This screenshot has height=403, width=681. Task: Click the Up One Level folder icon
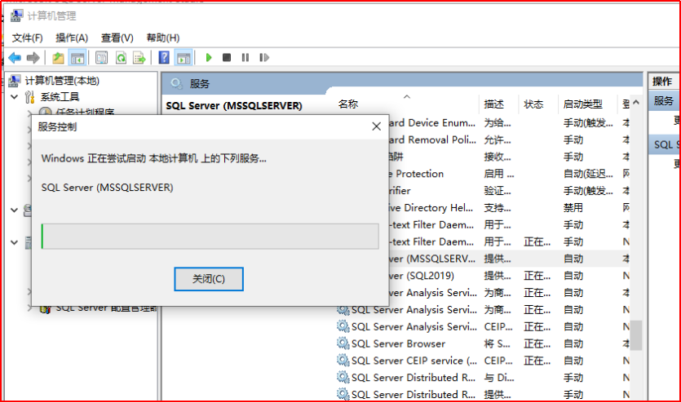(x=58, y=58)
